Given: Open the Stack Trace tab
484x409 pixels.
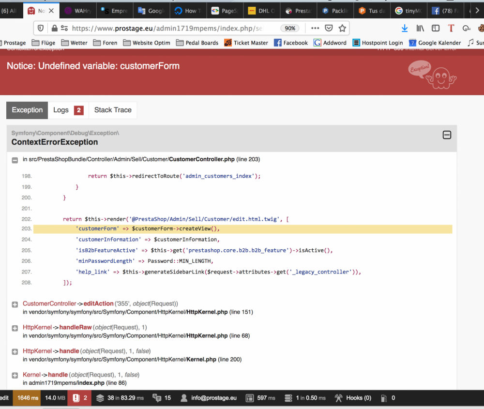Looking at the screenshot, I should point(113,110).
